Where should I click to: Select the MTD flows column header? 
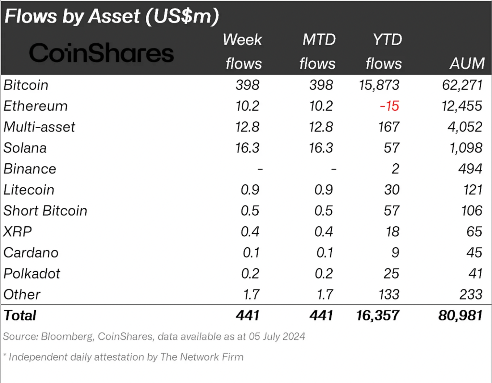pos(318,51)
